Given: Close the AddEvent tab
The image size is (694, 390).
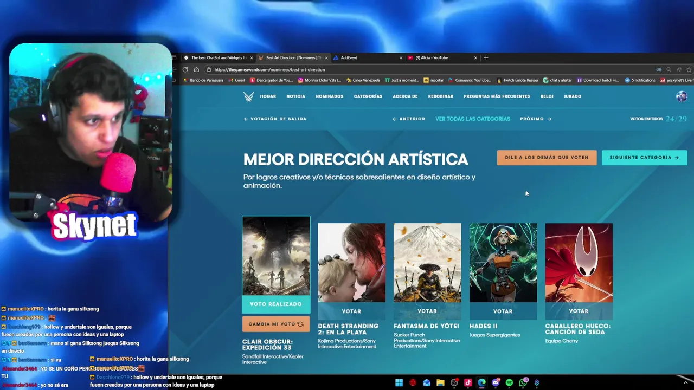Looking at the screenshot, I should pos(401,57).
